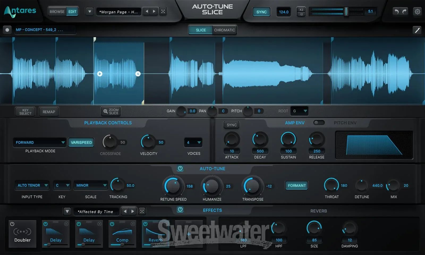
Task: Toggle the Effects section power button
Action: [x=180, y=210]
